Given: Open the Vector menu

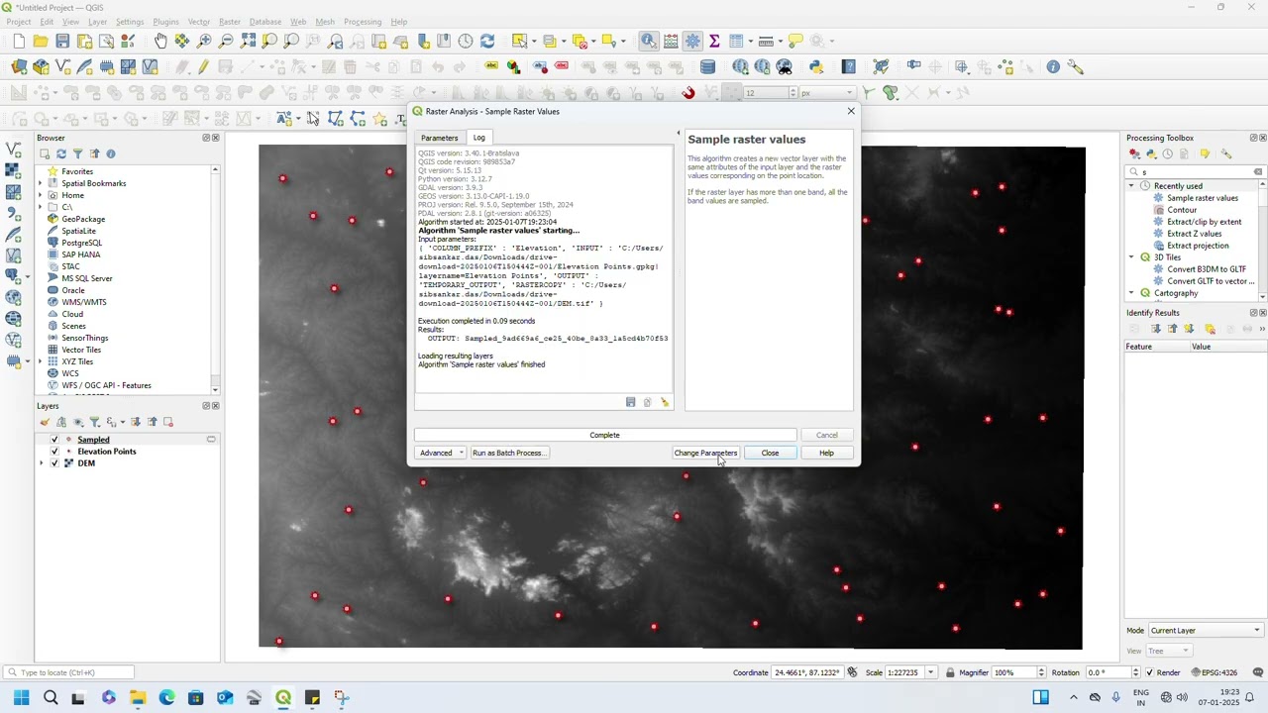Looking at the screenshot, I should coord(199,22).
